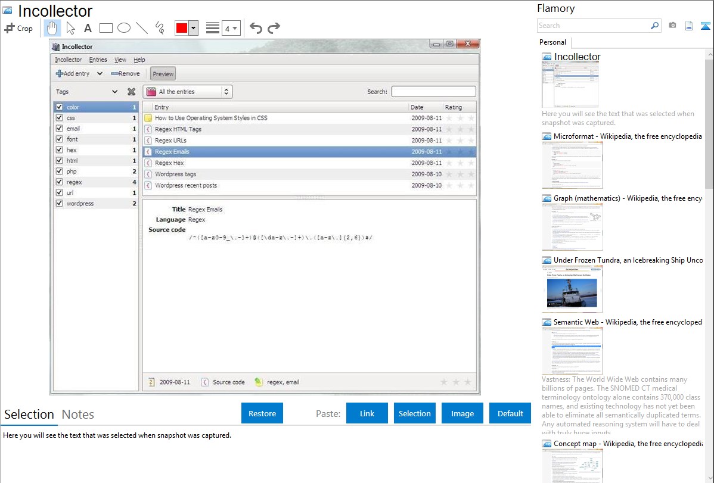
Task: Open the color picker dropdown arrow
Action: 193,28
